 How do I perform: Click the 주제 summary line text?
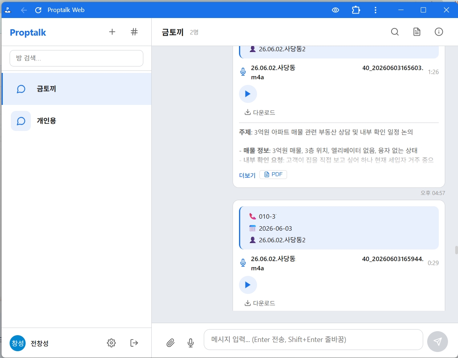pyautogui.click(x=325, y=132)
